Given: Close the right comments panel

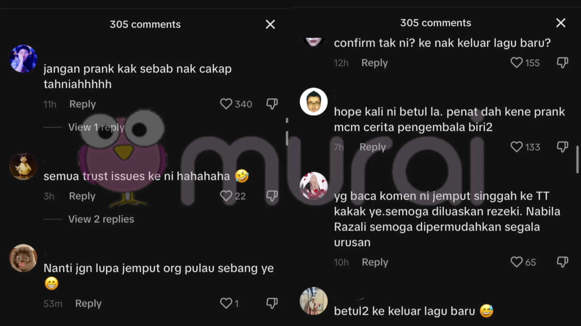Looking at the screenshot, I should tap(561, 23).
